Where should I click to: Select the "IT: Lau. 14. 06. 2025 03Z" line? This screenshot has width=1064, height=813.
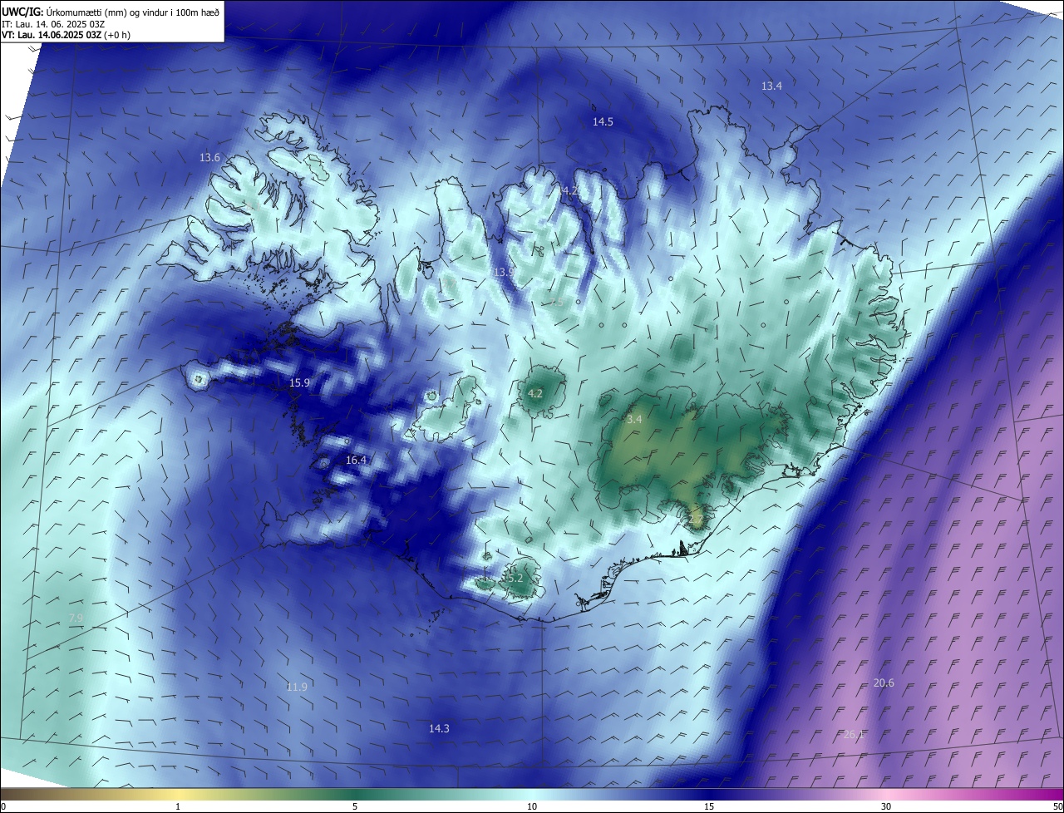[x=52, y=23]
